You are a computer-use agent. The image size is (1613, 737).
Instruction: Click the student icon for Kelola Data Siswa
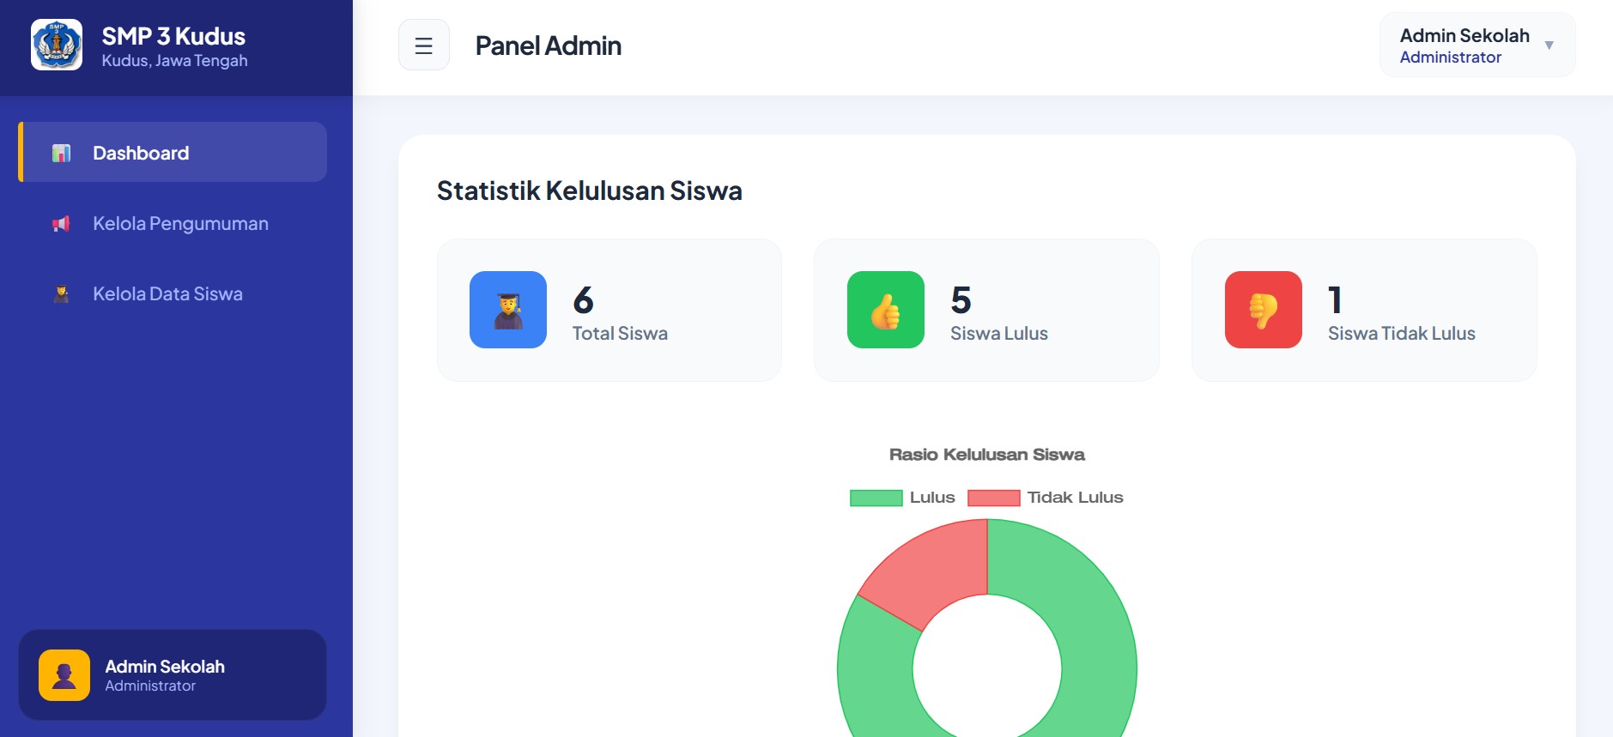click(x=61, y=293)
